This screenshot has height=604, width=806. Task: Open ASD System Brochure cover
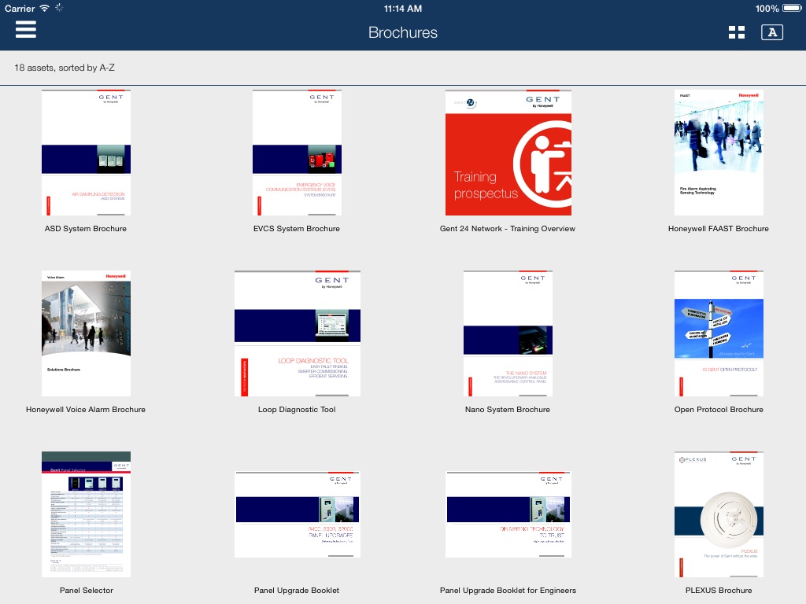(86, 153)
